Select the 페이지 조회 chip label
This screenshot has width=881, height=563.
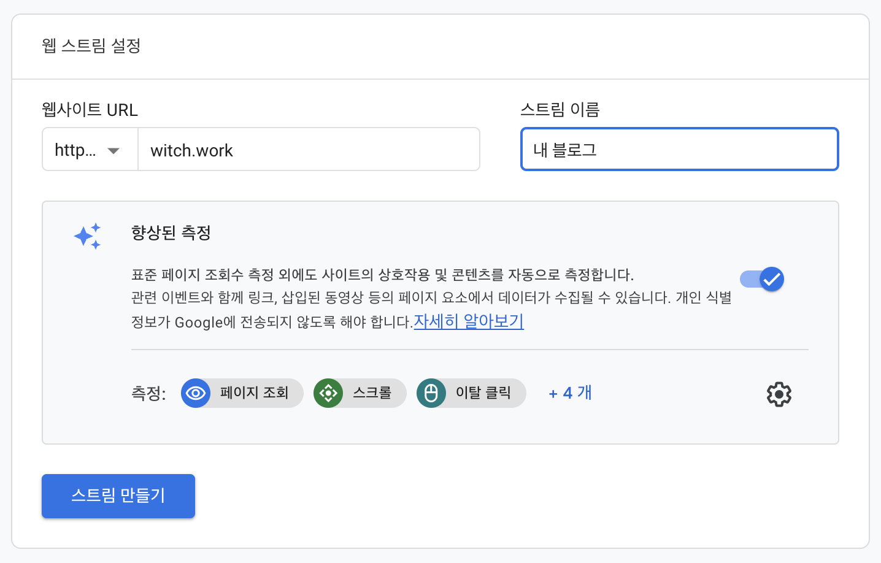254,393
